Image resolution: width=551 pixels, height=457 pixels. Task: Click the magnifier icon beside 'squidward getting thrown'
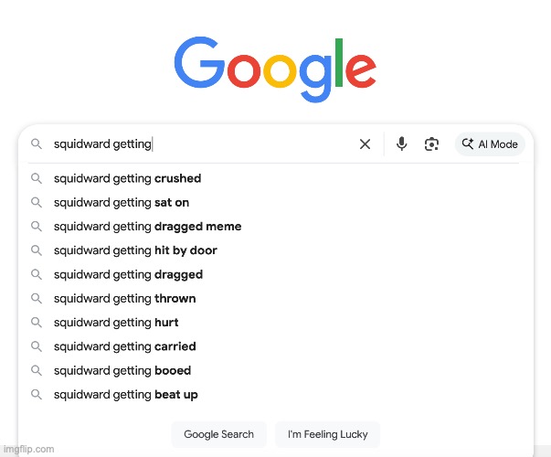pos(37,299)
